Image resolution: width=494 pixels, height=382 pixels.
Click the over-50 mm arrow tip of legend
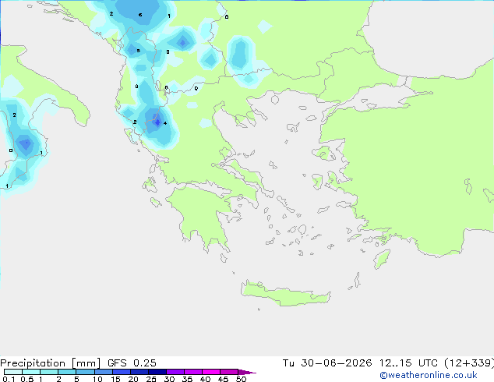[247, 372]
